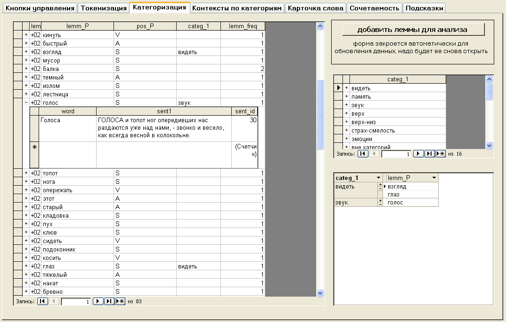Click the up arrow of the lemma table scrollbar
This screenshot has width=506, height=322.
coord(320,26)
